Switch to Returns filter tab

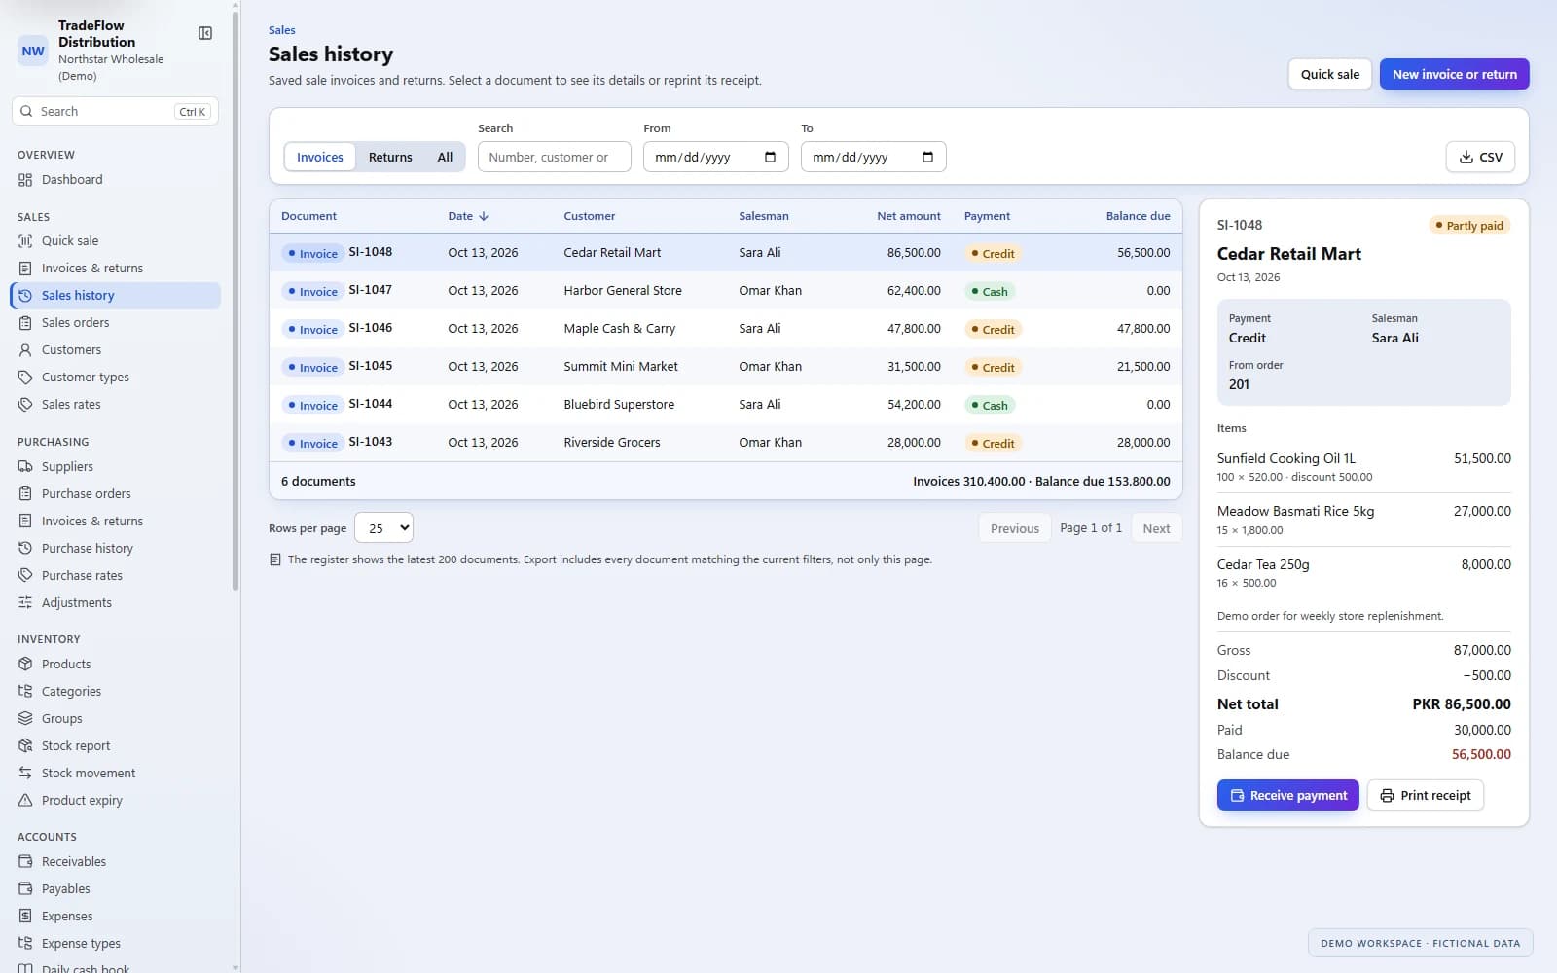click(x=390, y=157)
